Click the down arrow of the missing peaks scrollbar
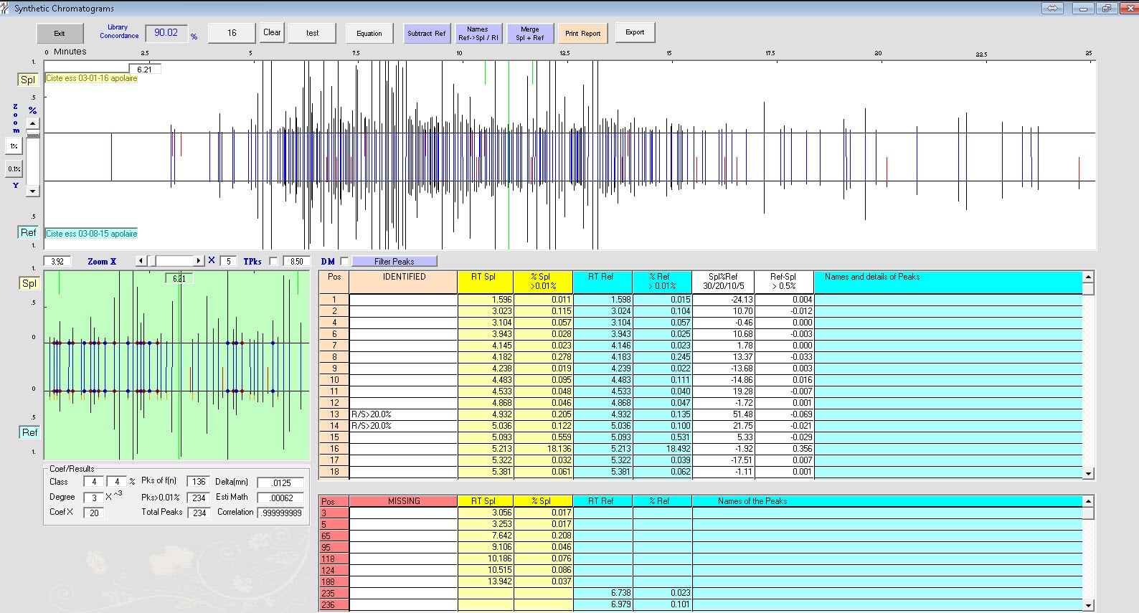This screenshot has width=1139, height=613. click(x=1088, y=605)
